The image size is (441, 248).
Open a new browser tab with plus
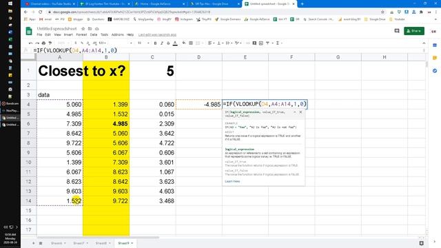(x=302, y=4)
